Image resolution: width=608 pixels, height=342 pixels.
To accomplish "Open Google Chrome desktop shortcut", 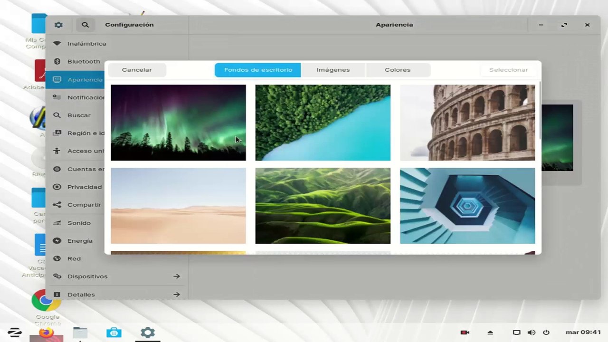I will (46, 300).
